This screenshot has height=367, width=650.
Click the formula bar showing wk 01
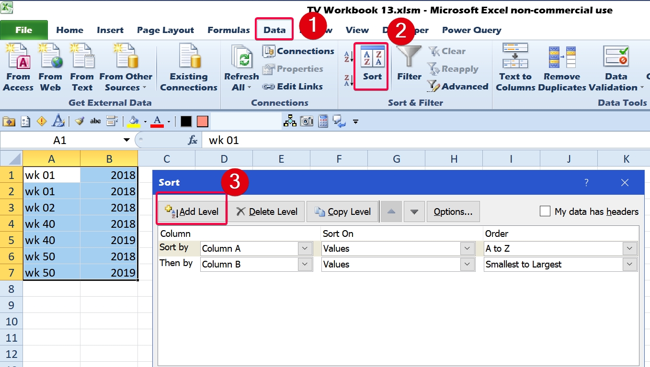pos(425,140)
